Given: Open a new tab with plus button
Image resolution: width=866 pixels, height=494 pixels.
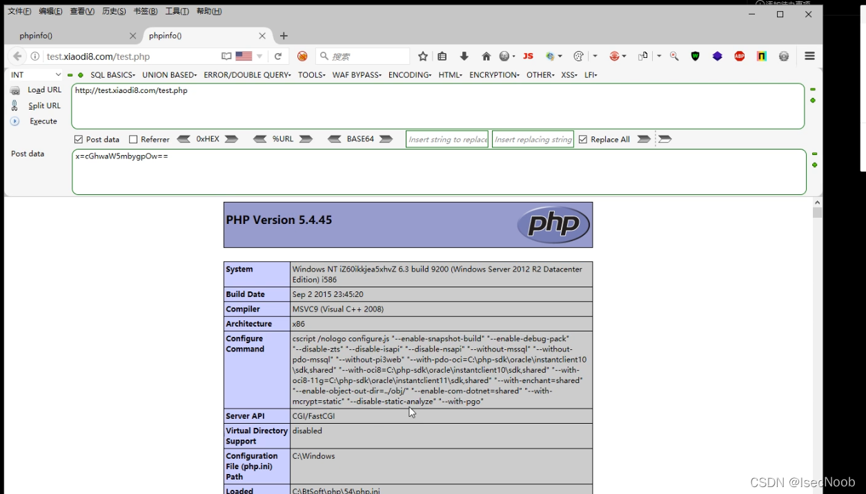Looking at the screenshot, I should [x=284, y=36].
